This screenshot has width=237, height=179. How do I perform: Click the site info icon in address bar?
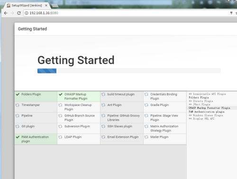tap(27, 13)
